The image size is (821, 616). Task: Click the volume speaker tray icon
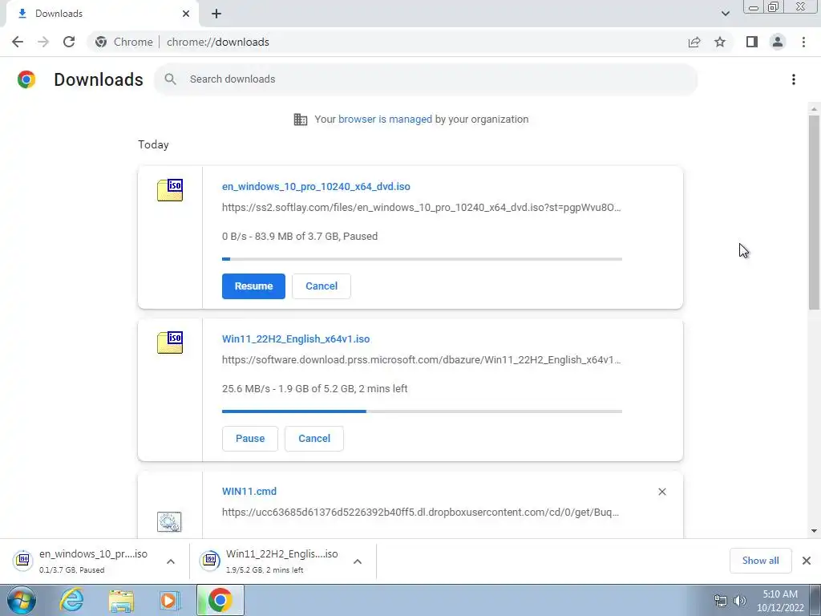(740, 601)
